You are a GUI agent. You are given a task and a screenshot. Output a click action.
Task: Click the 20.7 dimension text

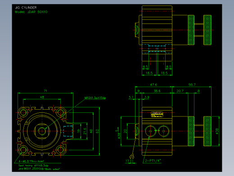[x=180, y=91]
